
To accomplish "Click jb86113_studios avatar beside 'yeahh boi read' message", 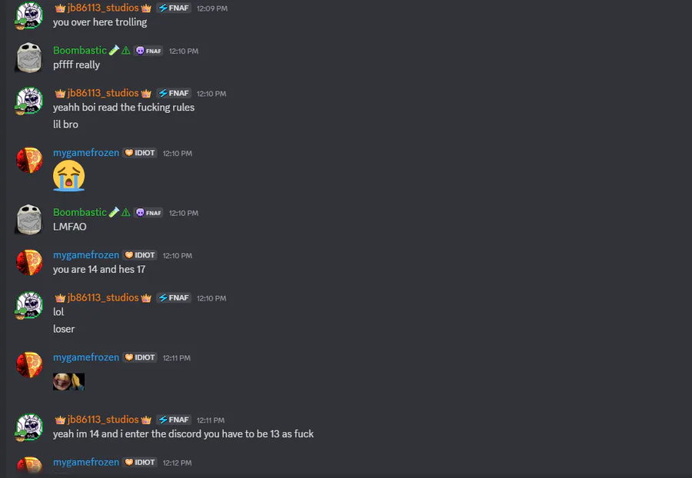I will 29,101.
